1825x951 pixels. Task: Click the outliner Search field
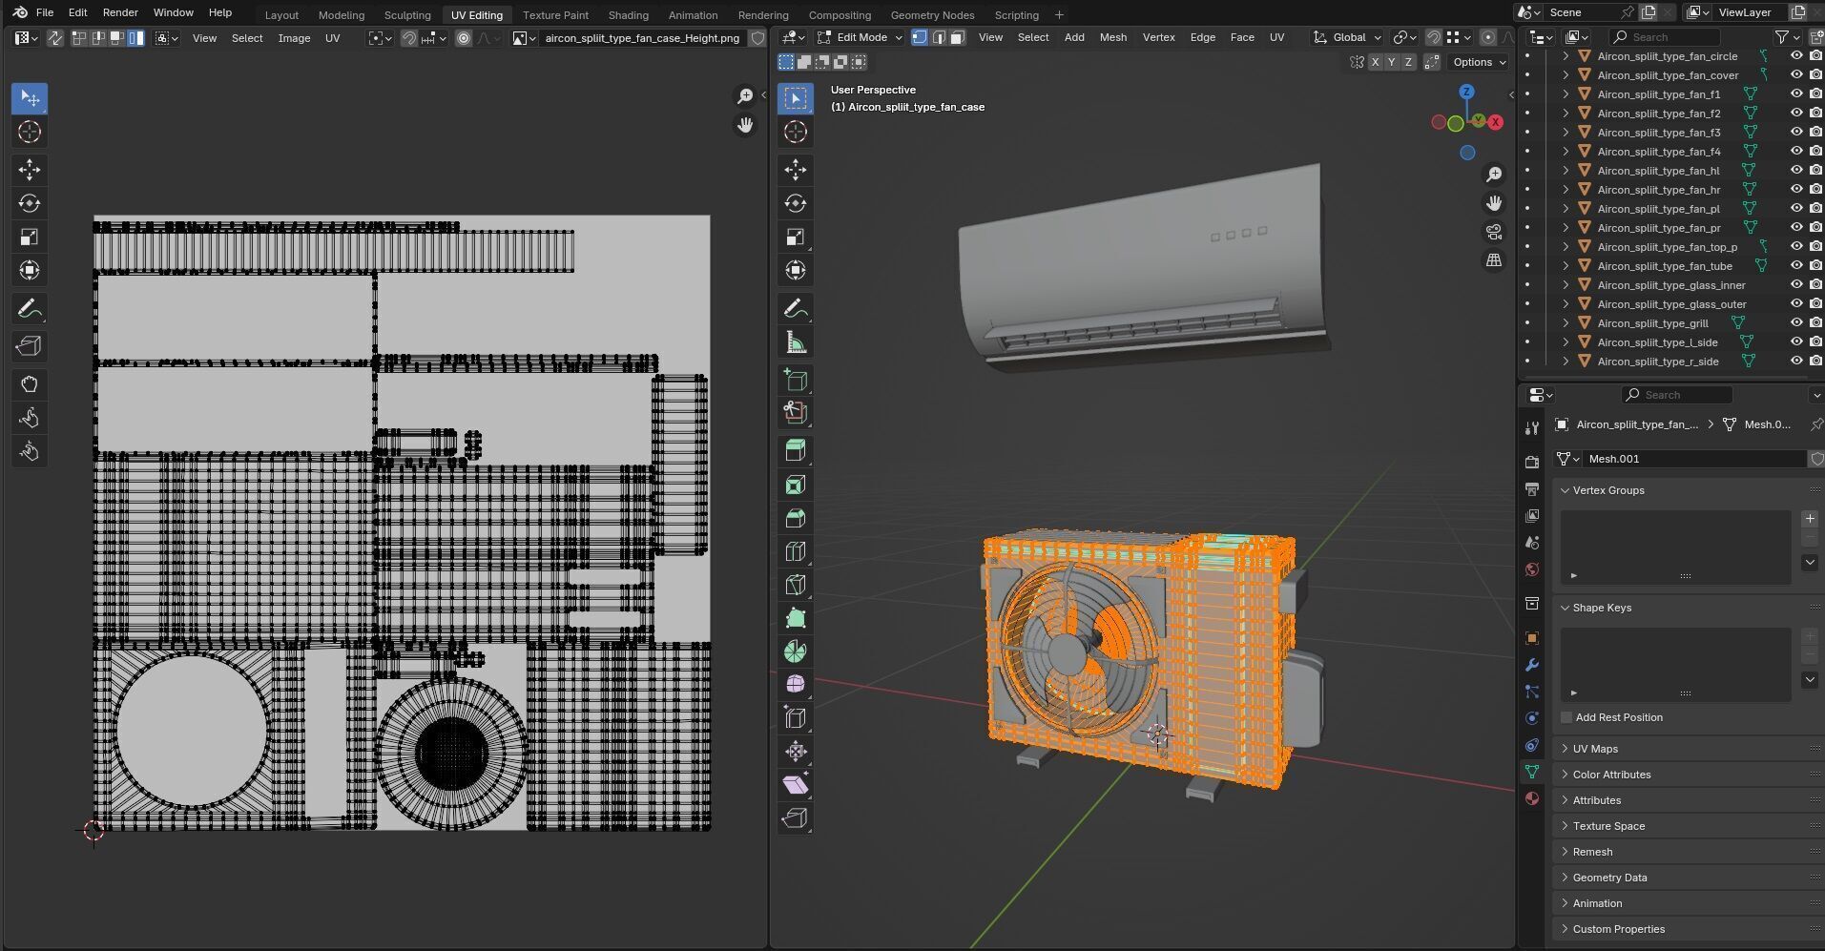(1664, 37)
